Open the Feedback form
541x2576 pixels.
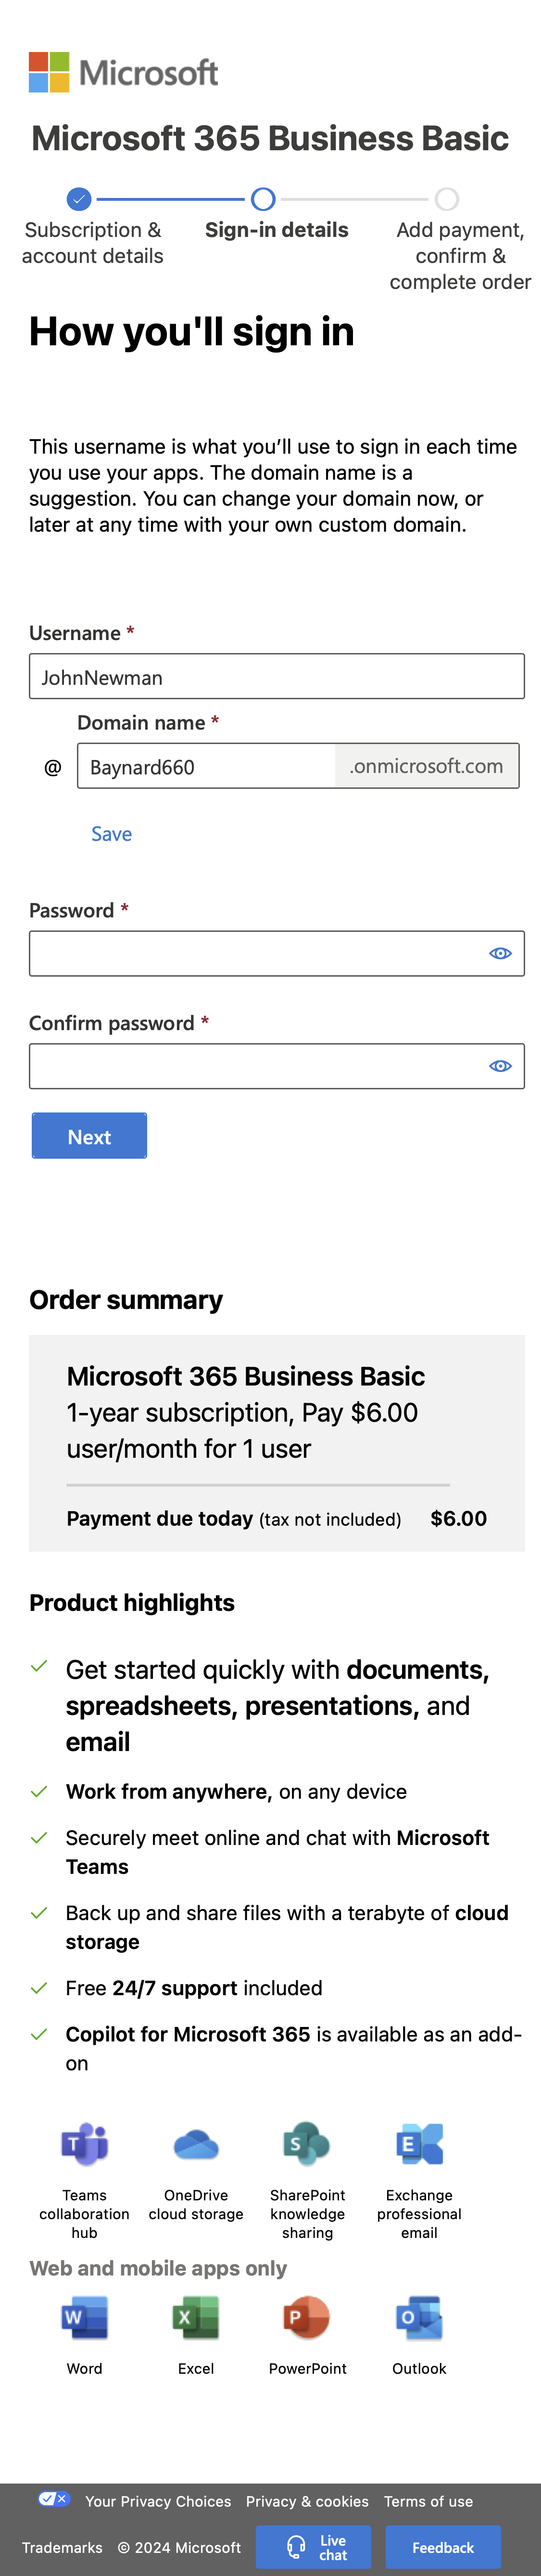[442, 2547]
